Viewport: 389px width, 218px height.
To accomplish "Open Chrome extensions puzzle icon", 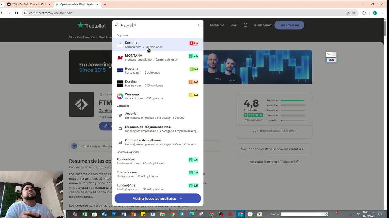I will point(364,13).
